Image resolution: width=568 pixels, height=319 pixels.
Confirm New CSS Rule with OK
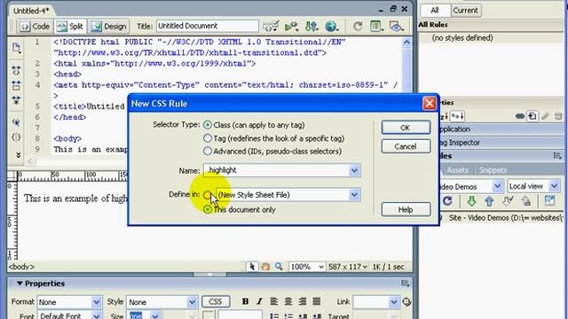pos(406,128)
